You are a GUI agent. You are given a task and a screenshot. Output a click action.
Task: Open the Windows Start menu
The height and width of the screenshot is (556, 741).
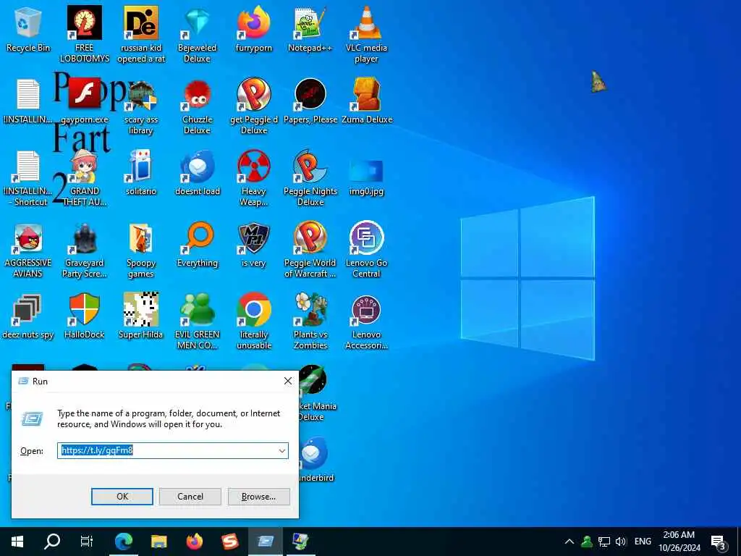tap(17, 542)
